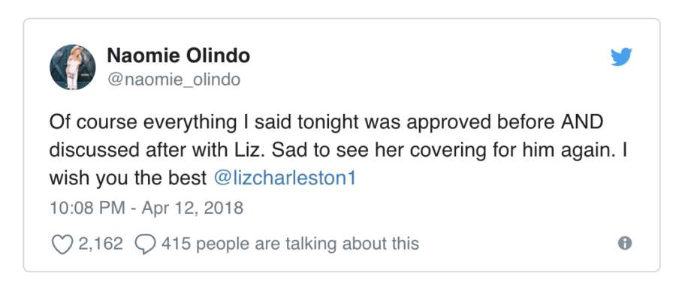This screenshot has width=676, height=285.
Task: Click the 2,162 likes count
Action: 101,244
